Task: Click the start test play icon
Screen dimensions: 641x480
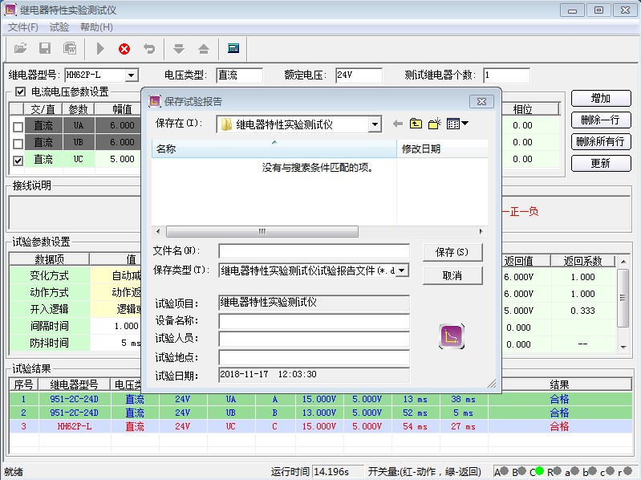Action: pyautogui.click(x=100, y=49)
